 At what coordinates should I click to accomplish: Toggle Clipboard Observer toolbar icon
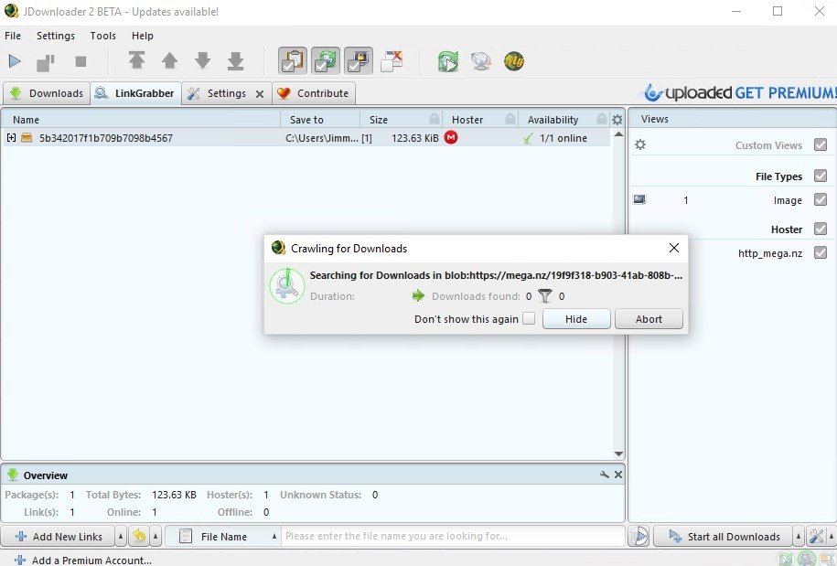293,60
